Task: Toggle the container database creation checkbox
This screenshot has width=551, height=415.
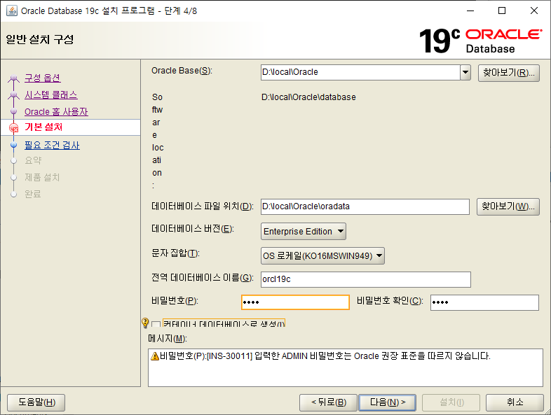Action: pos(156,324)
